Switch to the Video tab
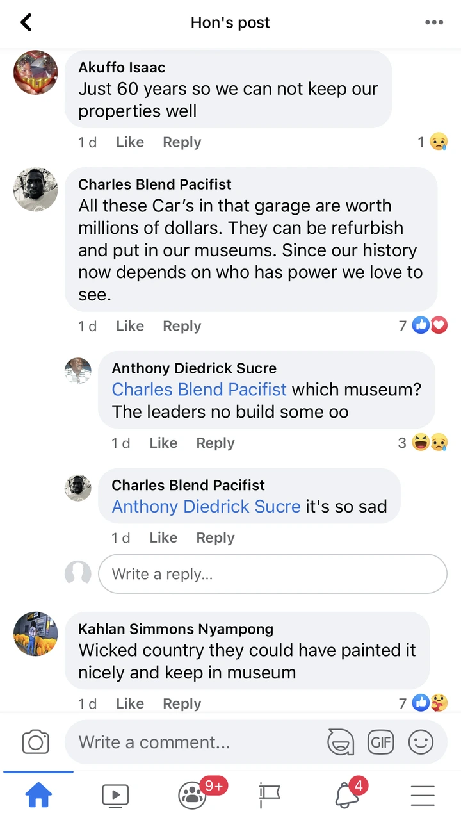 [115, 796]
